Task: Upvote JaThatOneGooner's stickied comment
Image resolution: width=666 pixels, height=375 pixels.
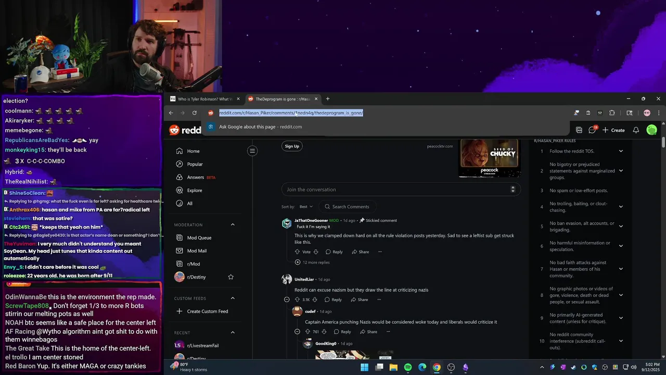Action: click(298, 252)
